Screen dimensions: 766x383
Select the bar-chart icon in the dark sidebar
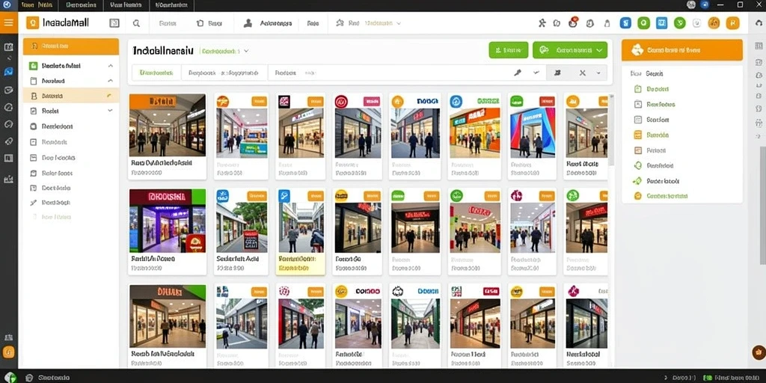[x=8, y=180]
